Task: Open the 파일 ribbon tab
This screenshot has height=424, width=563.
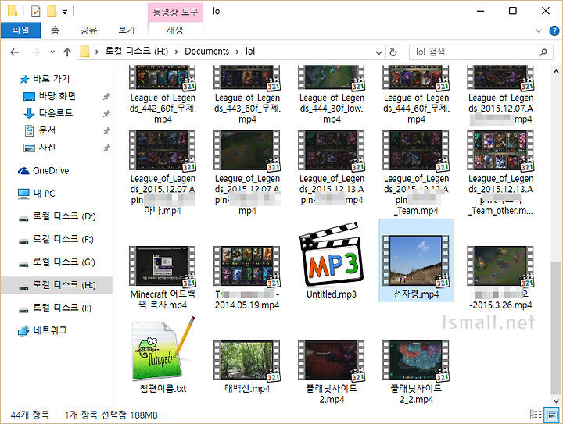Action: click(20, 30)
